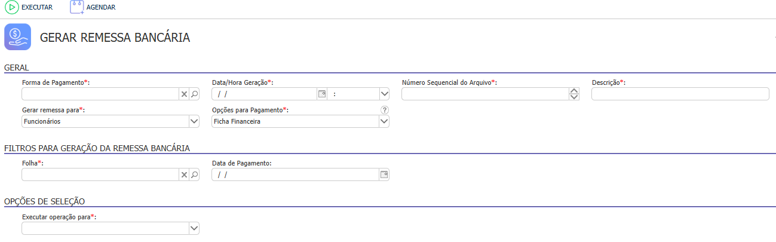Expand the Opções para Pagamento dropdown

(x=384, y=121)
